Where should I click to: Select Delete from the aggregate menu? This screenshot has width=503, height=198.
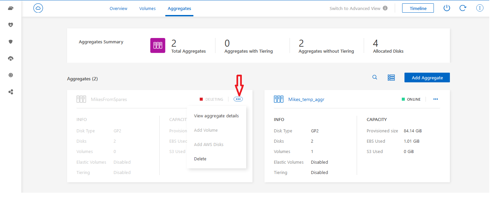pos(200,159)
